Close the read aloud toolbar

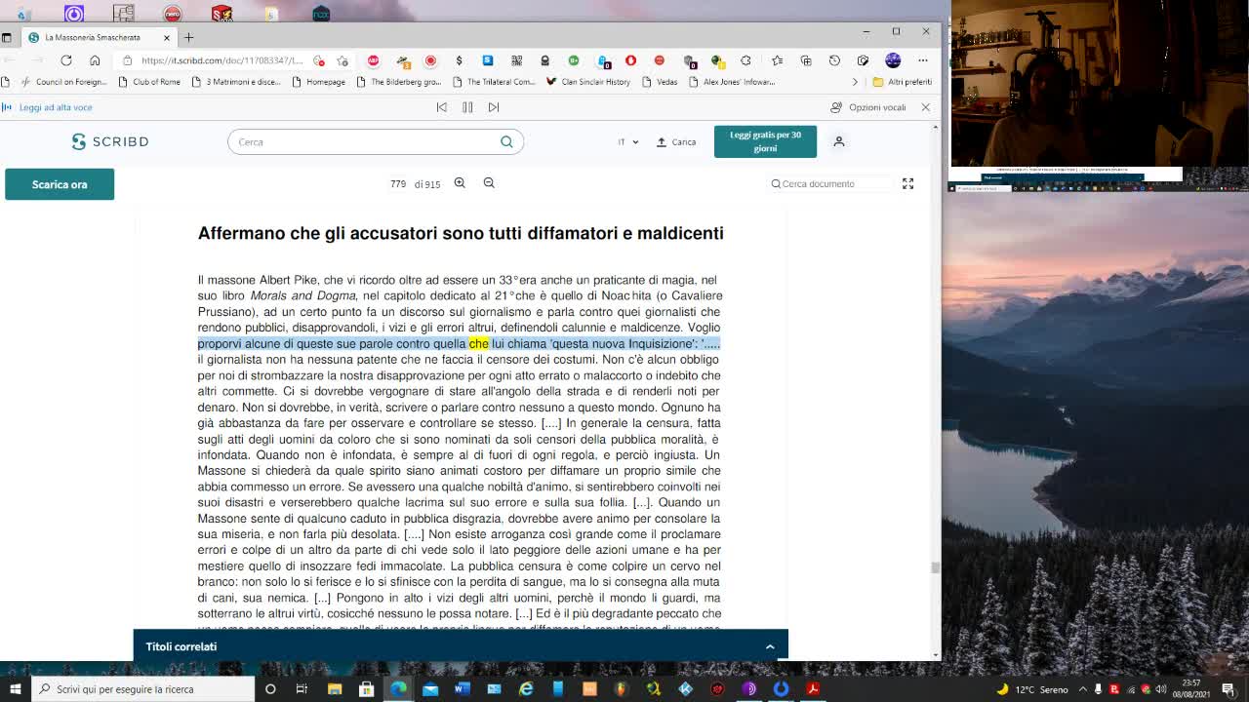click(925, 107)
